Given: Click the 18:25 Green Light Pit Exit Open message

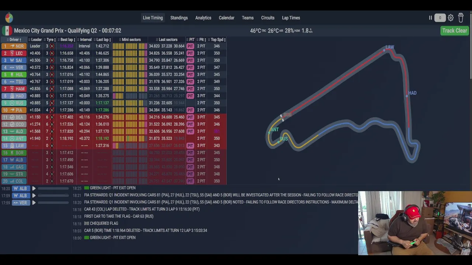Looking at the screenshot, I should [x=110, y=188].
